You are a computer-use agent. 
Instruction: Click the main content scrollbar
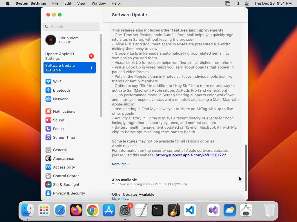246,168
